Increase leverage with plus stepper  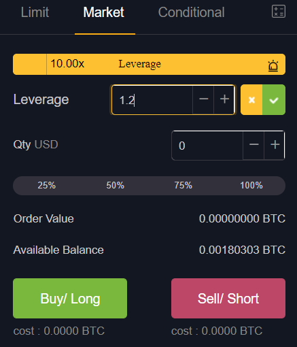[x=224, y=99]
